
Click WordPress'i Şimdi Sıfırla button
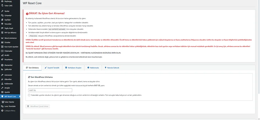pyautogui.click(x=38, y=106)
